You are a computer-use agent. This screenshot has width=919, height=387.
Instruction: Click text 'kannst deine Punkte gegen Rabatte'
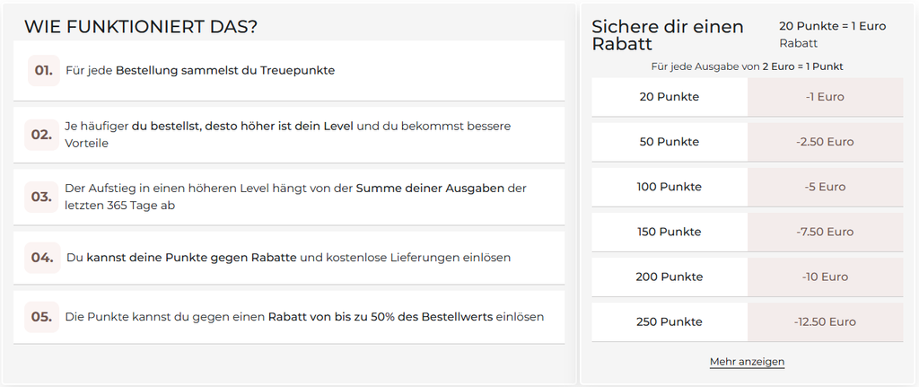point(192,258)
